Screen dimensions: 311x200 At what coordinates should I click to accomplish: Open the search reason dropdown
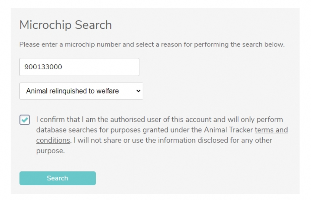(x=81, y=91)
